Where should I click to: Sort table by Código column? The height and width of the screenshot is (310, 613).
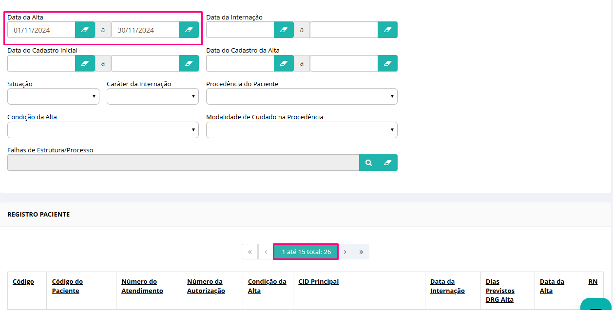point(23,281)
